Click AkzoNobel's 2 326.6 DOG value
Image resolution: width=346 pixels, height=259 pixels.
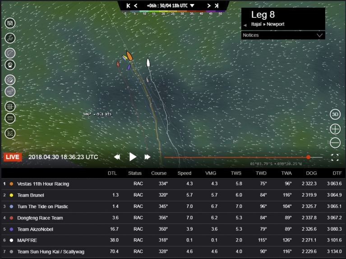click(x=309, y=229)
